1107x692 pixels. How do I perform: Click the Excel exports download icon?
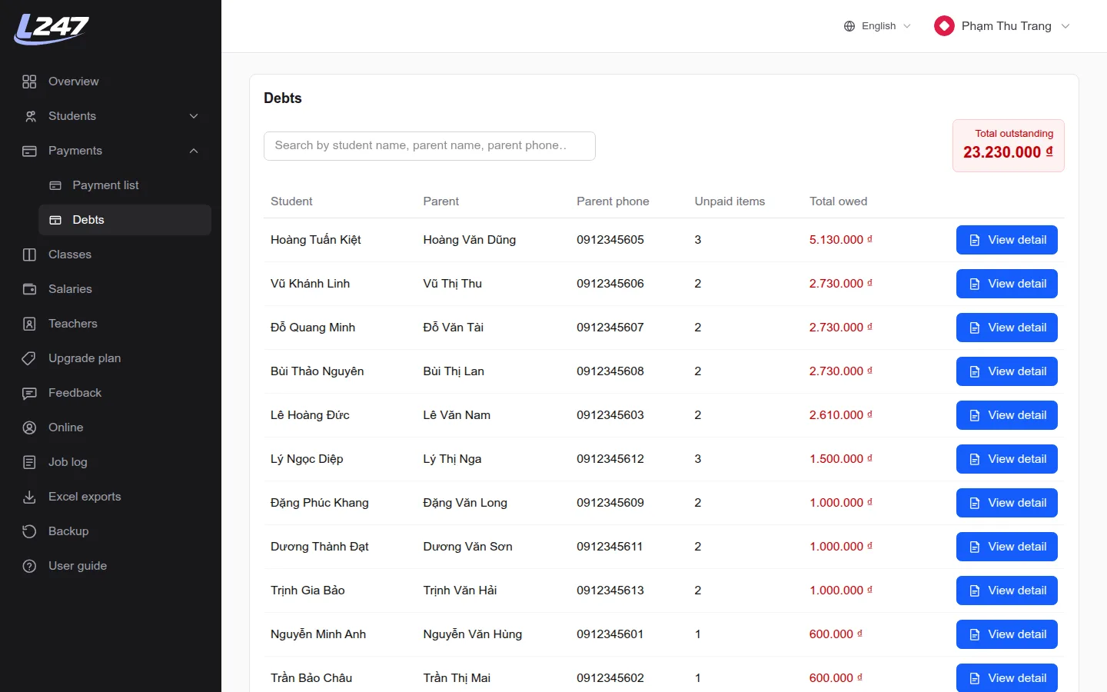[x=29, y=497]
